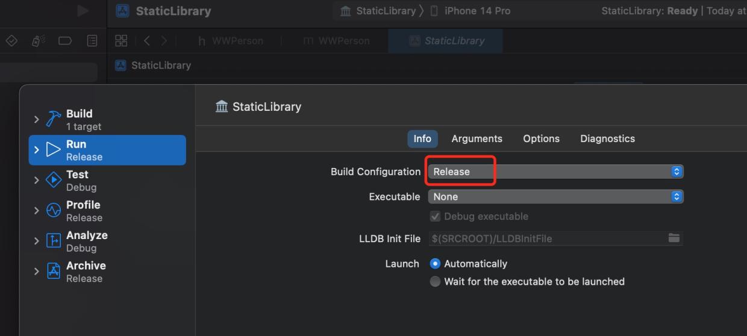Click the Run play button in toolbar
The width and height of the screenshot is (747, 336).
[x=83, y=11]
